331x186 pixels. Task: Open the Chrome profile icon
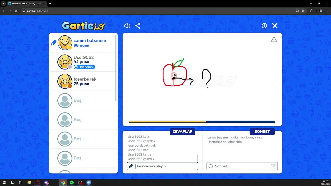(321, 11)
